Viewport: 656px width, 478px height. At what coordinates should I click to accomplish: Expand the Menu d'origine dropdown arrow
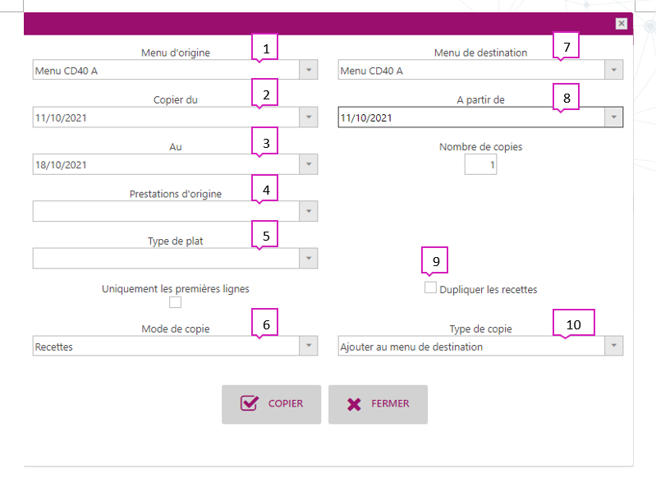(308, 71)
